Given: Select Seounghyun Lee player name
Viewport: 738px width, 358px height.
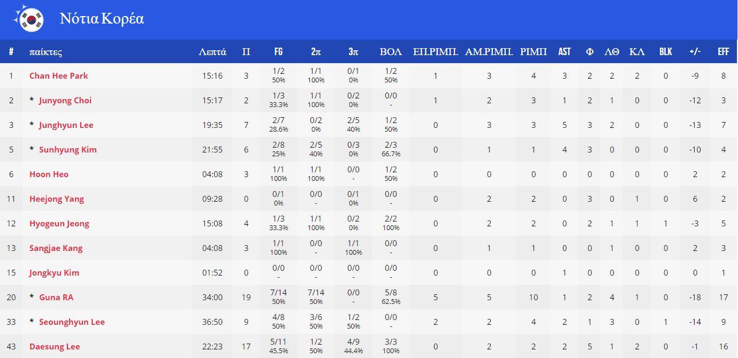Looking at the screenshot, I should coord(72,322).
